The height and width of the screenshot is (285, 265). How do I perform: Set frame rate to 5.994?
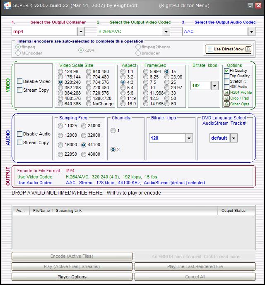tap(146, 71)
